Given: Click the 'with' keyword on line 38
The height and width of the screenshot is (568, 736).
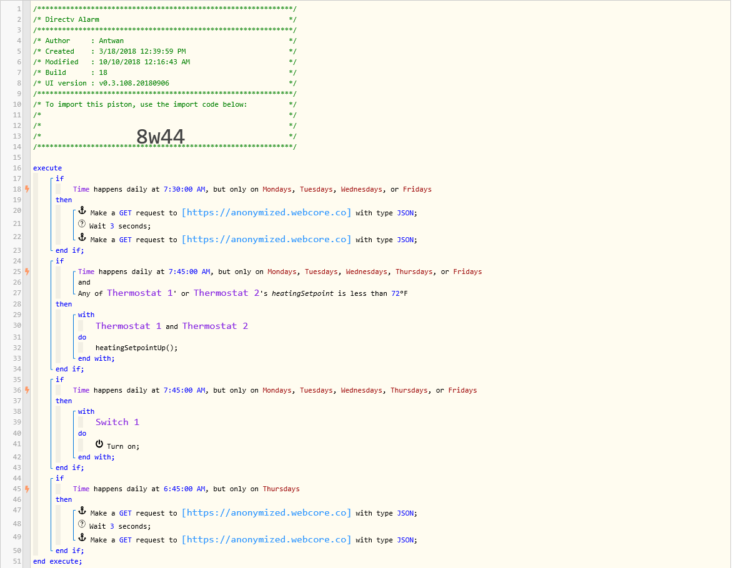Looking at the screenshot, I should click(x=86, y=411).
